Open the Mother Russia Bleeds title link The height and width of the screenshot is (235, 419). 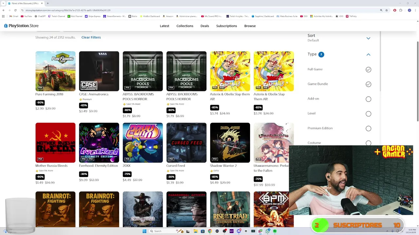click(x=51, y=165)
